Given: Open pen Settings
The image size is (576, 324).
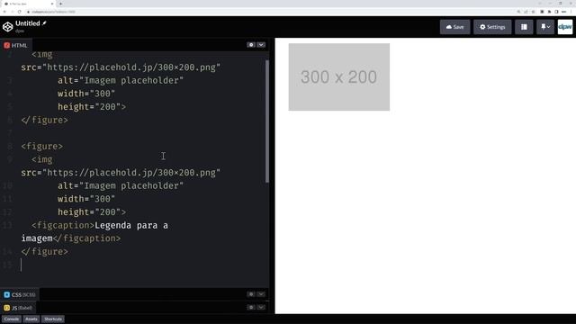Looking at the screenshot, I should tap(492, 27).
